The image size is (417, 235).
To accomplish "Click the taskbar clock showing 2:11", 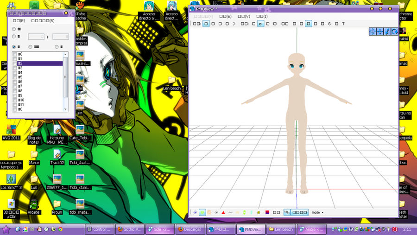I will [x=407, y=229].
